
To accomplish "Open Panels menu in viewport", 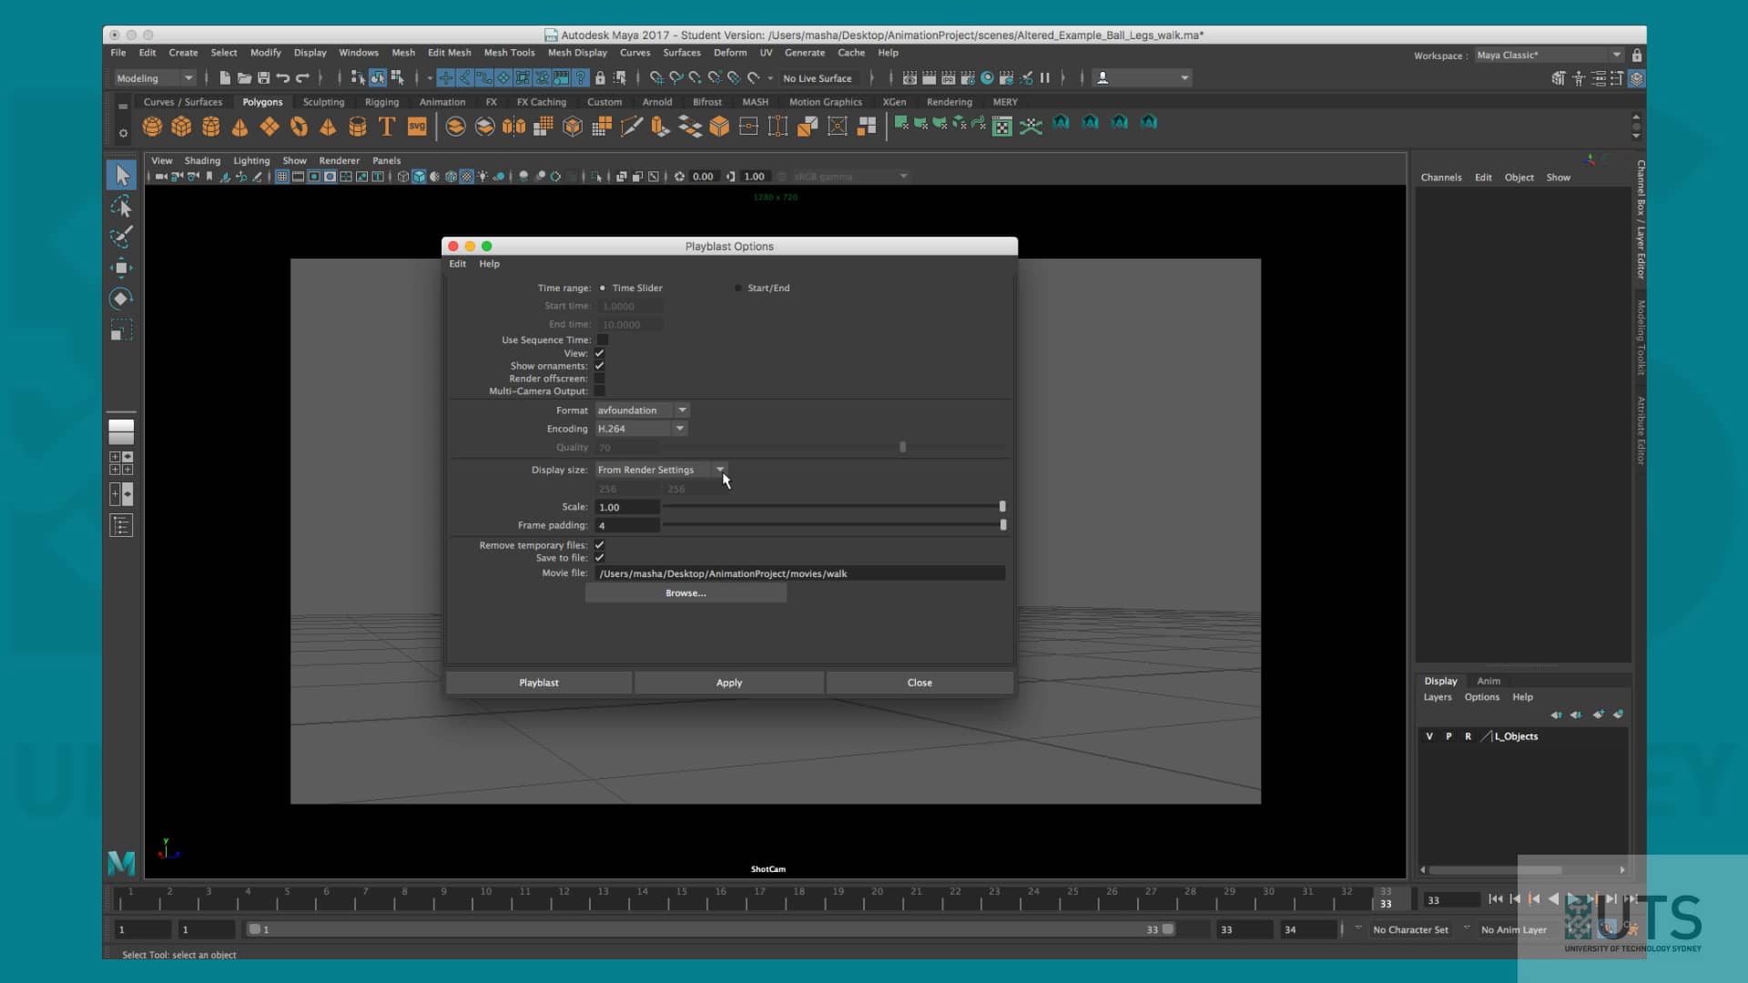I will click(386, 160).
